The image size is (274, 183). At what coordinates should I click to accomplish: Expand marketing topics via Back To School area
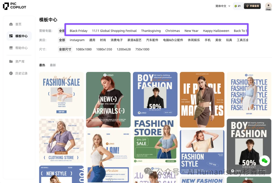click(240, 31)
